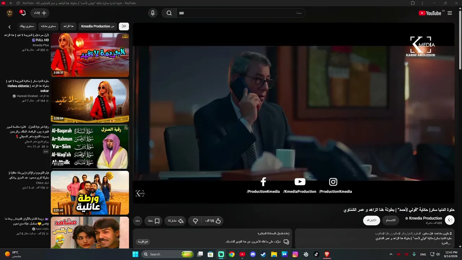Viewport: 462px width, 260px height.
Task: Save the video with حفظ bookmark button
Action: [154, 221]
